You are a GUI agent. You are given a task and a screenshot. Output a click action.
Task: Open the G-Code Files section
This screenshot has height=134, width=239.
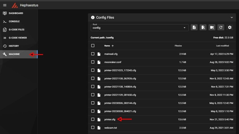click(17, 30)
